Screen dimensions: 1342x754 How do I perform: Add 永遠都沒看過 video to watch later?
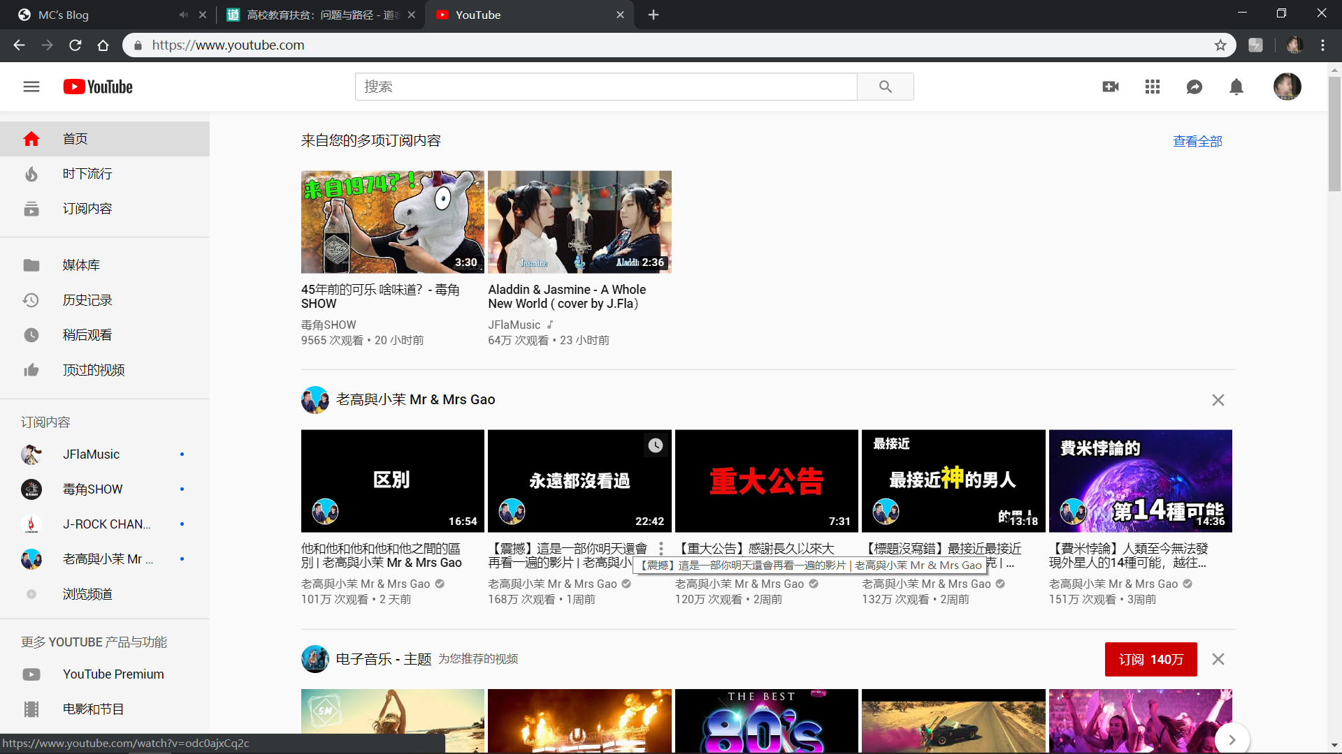click(x=655, y=445)
